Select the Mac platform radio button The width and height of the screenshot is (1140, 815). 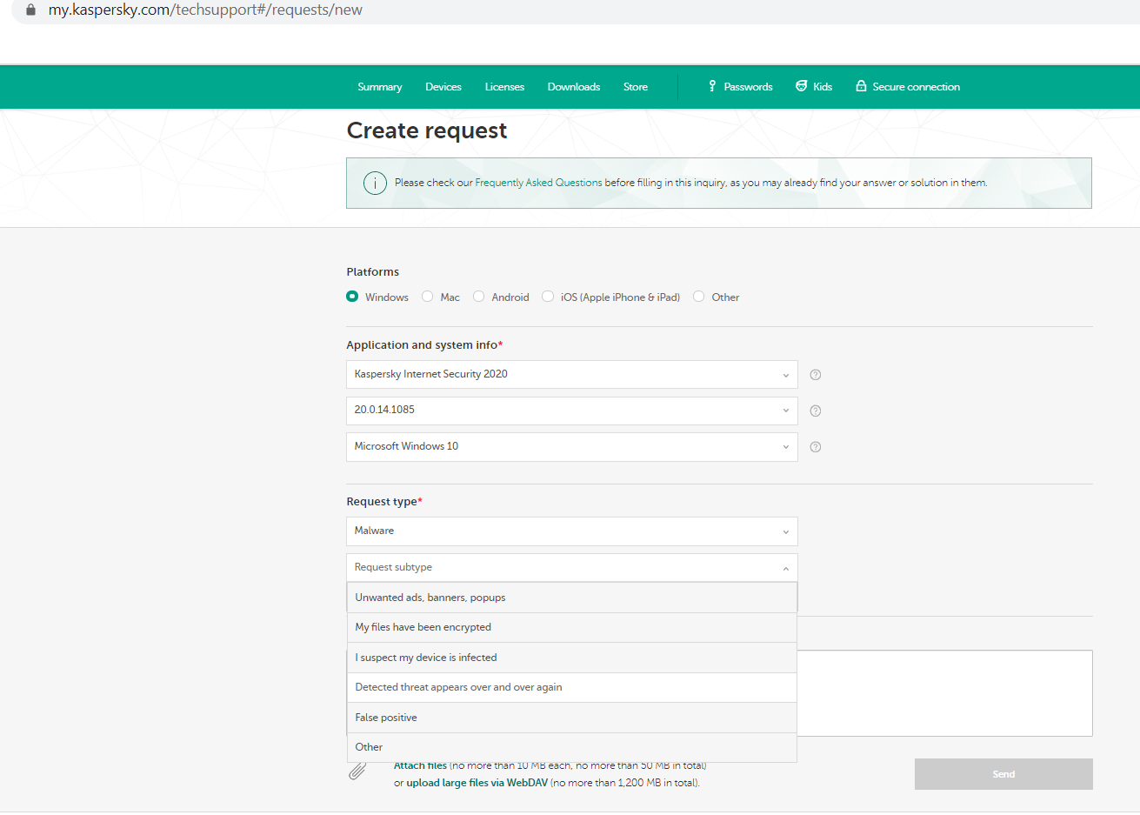pyautogui.click(x=428, y=297)
